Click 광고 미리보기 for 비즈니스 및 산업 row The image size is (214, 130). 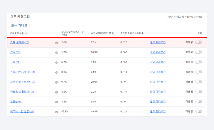tap(158, 112)
